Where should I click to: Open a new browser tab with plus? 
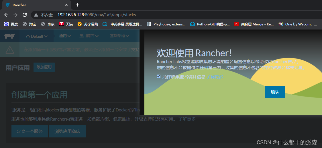tap(77, 5)
